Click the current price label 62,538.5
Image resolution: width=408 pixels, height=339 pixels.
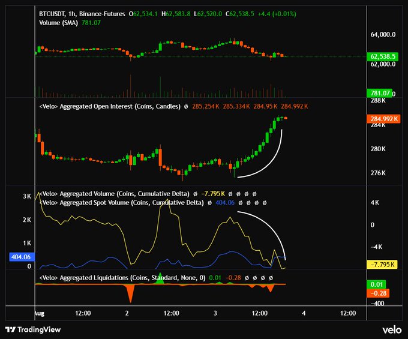click(383, 56)
